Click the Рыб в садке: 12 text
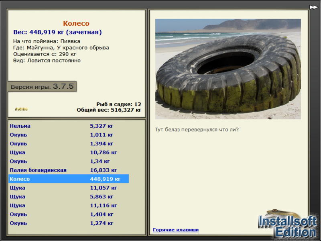This screenshot has width=321, height=241. click(119, 104)
